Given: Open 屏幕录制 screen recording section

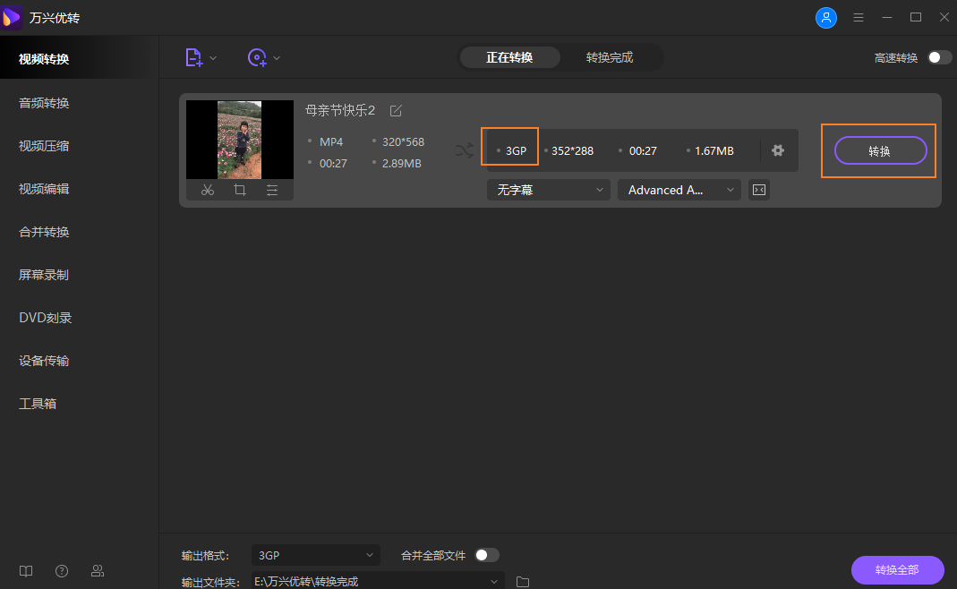Looking at the screenshot, I should 43,274.
